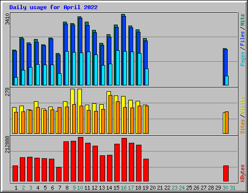Click the red KBytes bar for day 13

point(103,168)
